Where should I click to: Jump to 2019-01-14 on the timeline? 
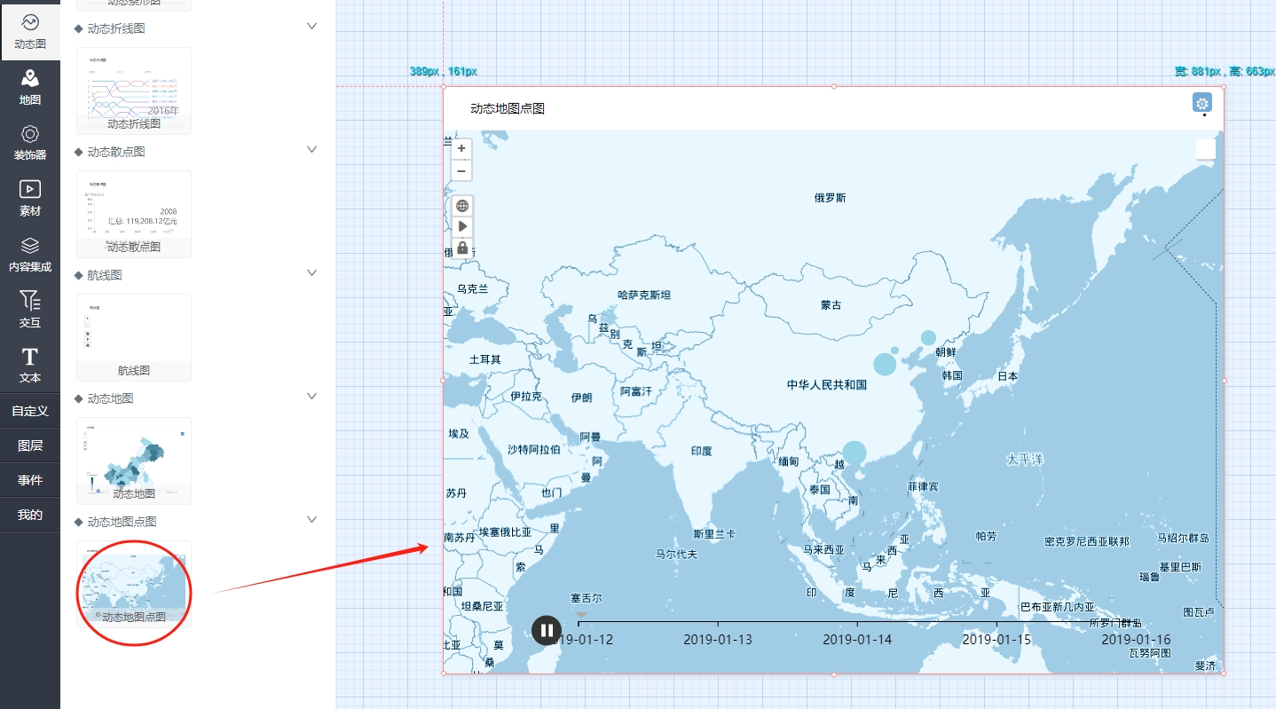[x=857, y=639]
